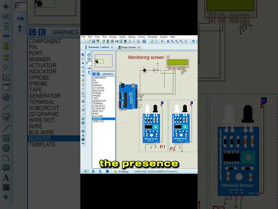Click green LCD display, center window schematic

178,63
